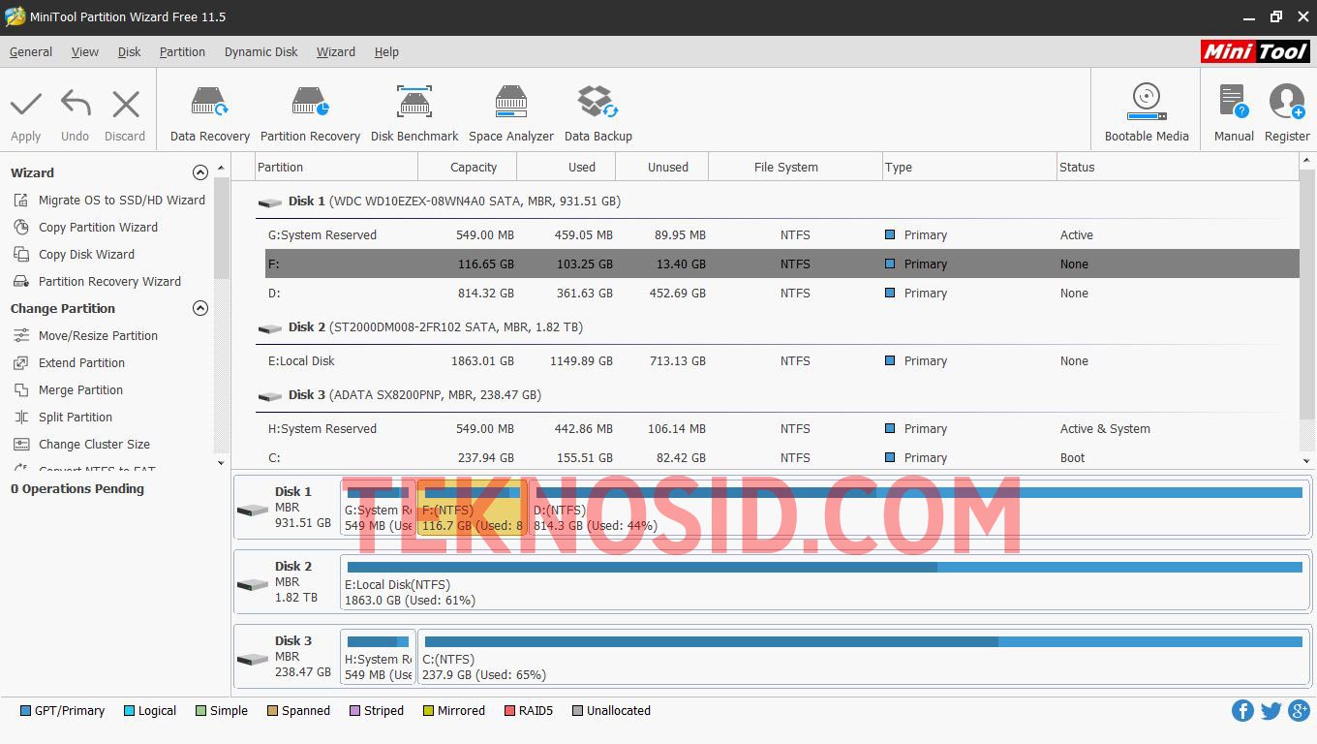
Task: Start Copy Disk Wizard
Action: [x=86, y=255]
